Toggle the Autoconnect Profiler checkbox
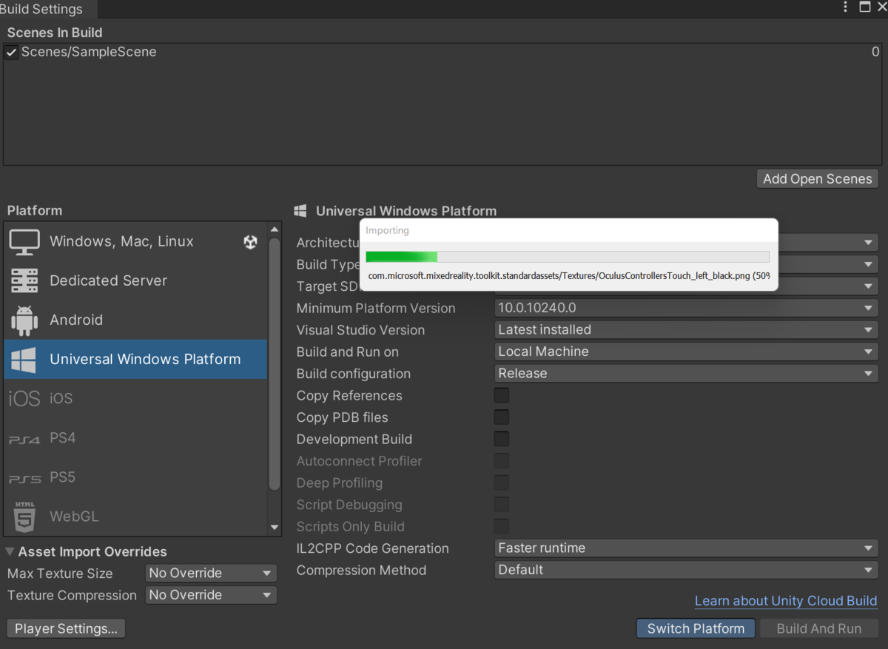 click(x=502, y=461)
